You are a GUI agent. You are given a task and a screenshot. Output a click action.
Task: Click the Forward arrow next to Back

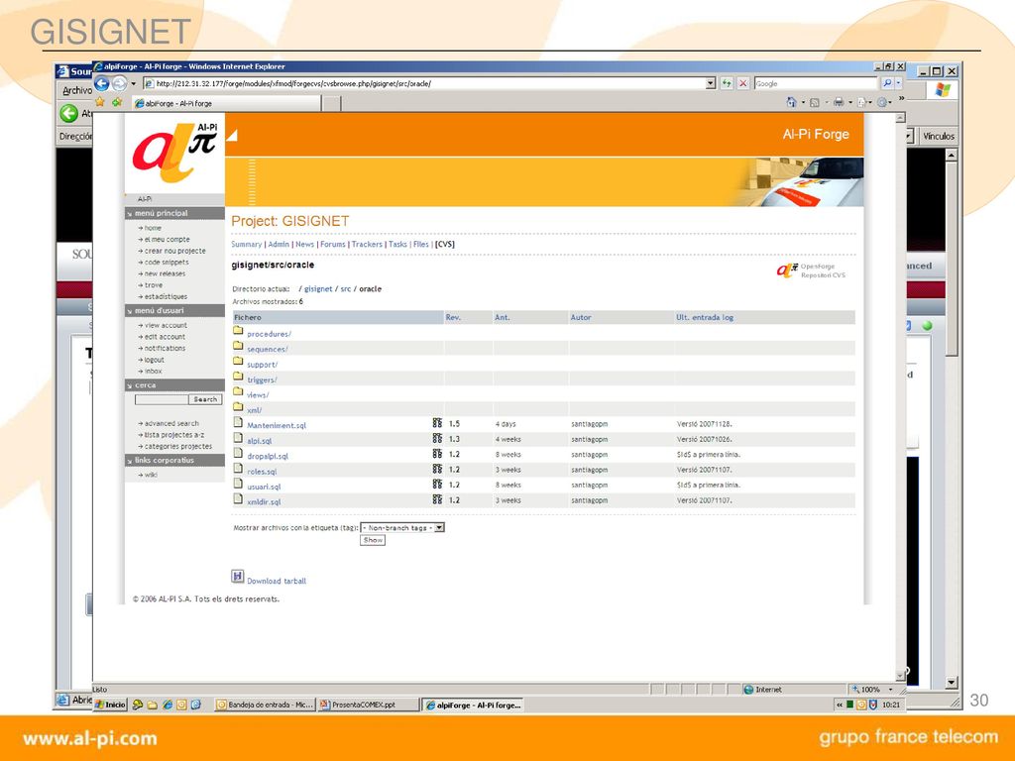pyautogui.click(x=119, y=83)
